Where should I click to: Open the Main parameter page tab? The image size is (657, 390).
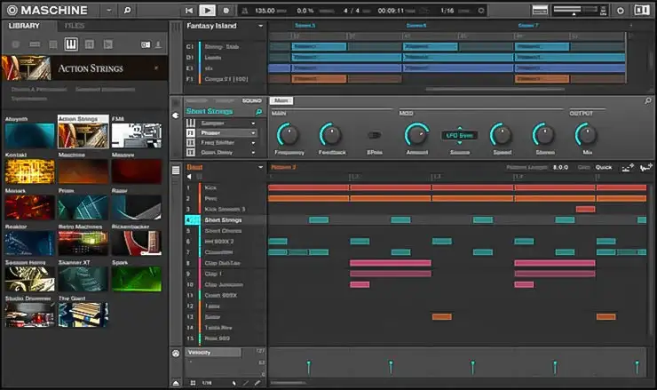281,100
